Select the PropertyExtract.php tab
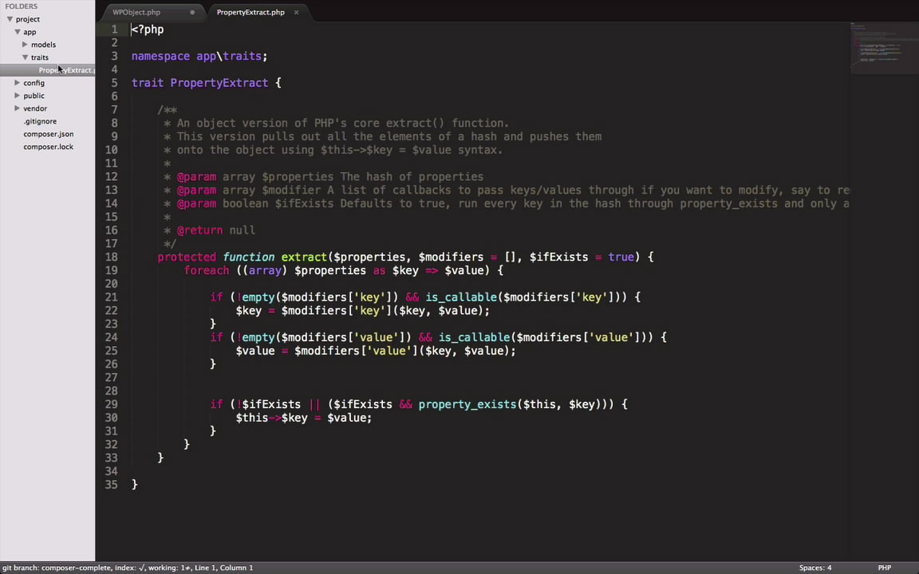Viewport: 919px width, 574px height. point(250,12)
